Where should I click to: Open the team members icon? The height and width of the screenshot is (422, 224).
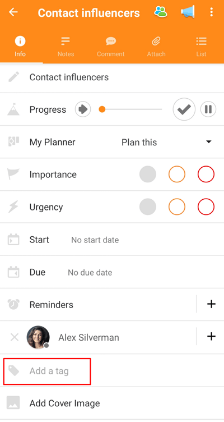[x=161, y=12]
